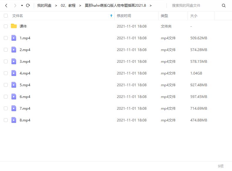This screenshot has height=171, width=232.
Task: Sort the list by 类型 column
Action: pyautogui.click(x=164, y=16)
